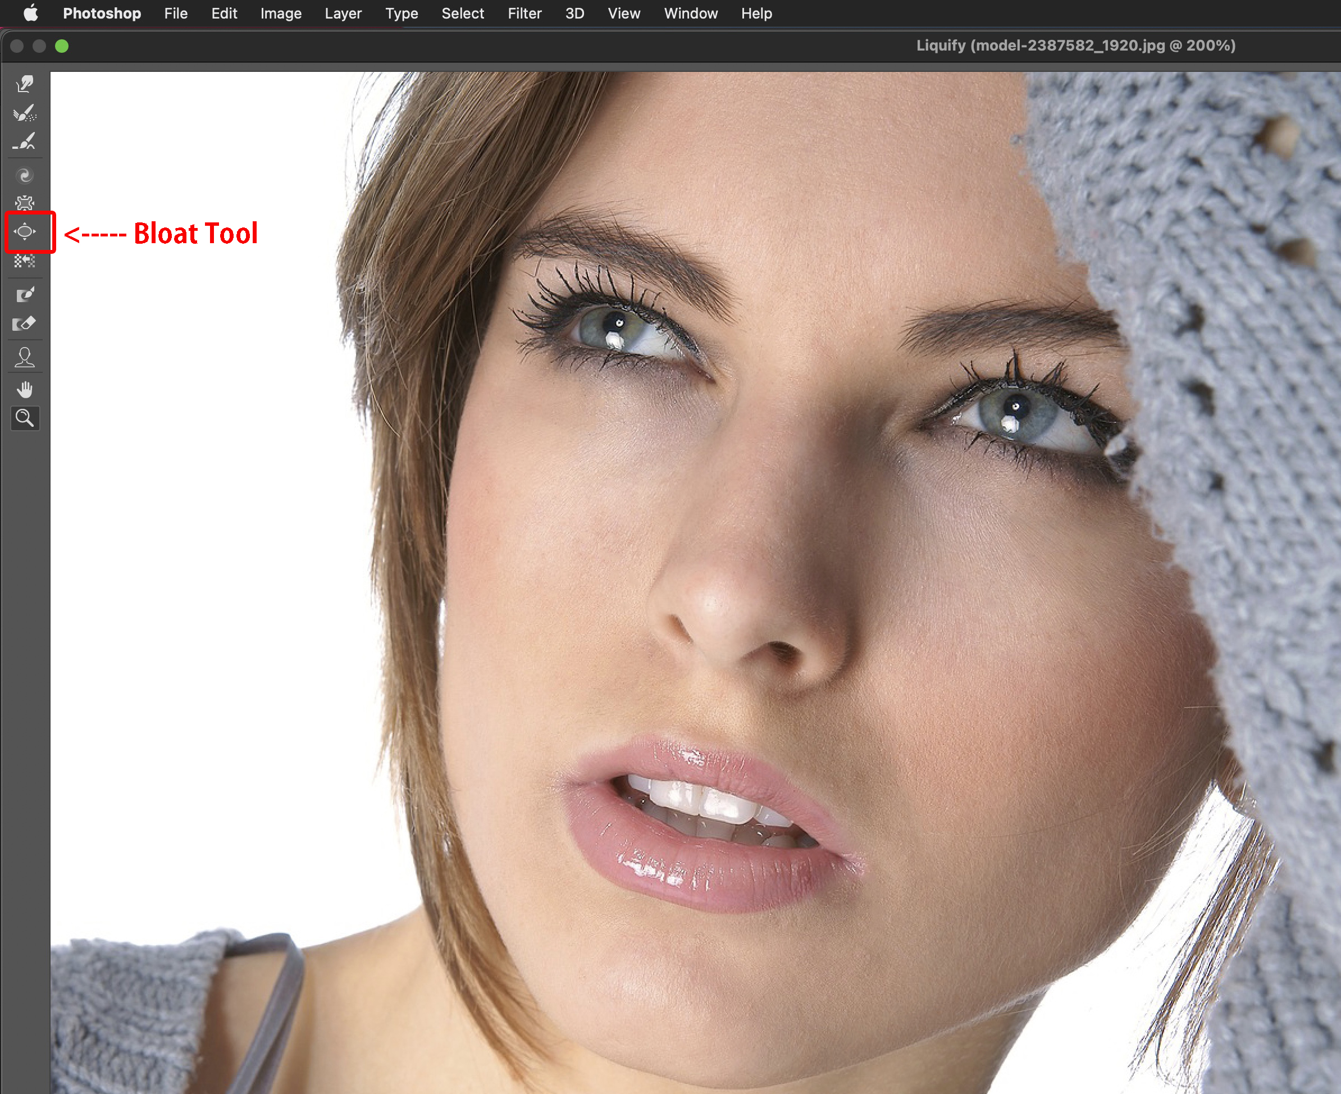Select the Freeze Mask tool

(x=25, y=294)
